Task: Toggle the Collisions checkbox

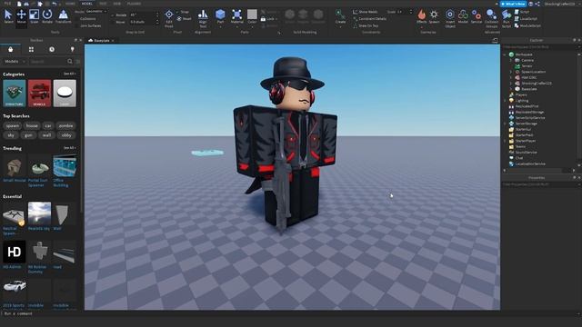Action: point(77,18)
